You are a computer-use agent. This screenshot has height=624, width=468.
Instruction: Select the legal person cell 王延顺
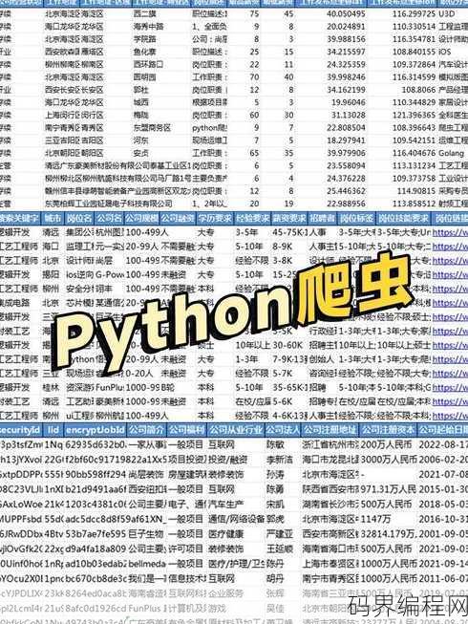(280, 549)
